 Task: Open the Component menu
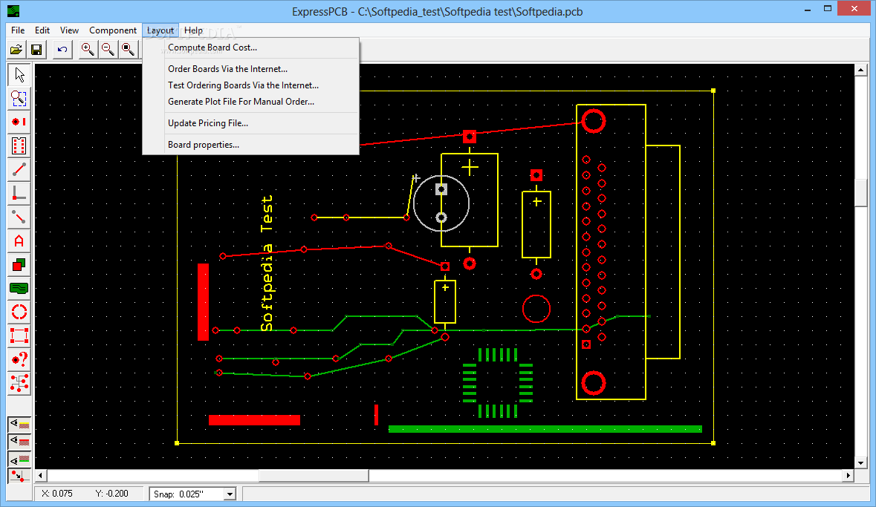click(x=113, y=30)
